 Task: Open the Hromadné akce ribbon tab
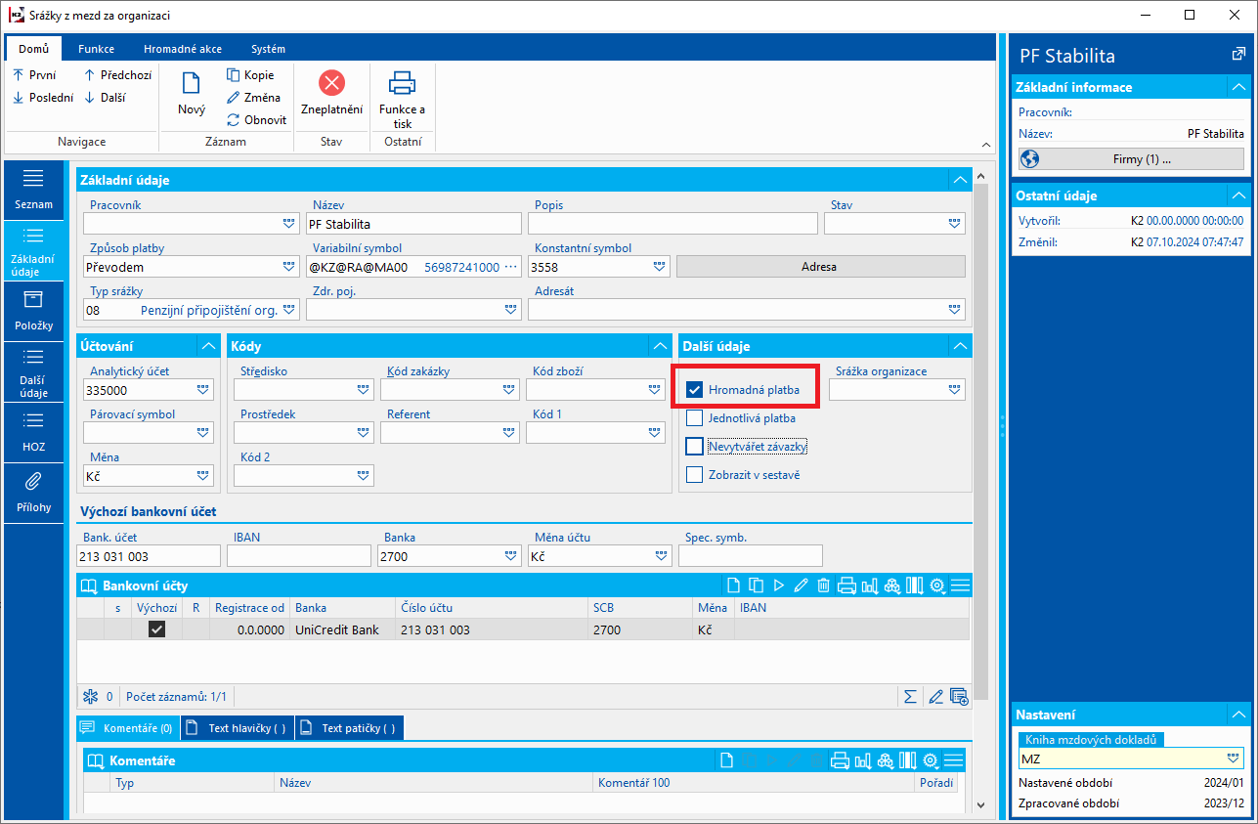tap(183, 49)
